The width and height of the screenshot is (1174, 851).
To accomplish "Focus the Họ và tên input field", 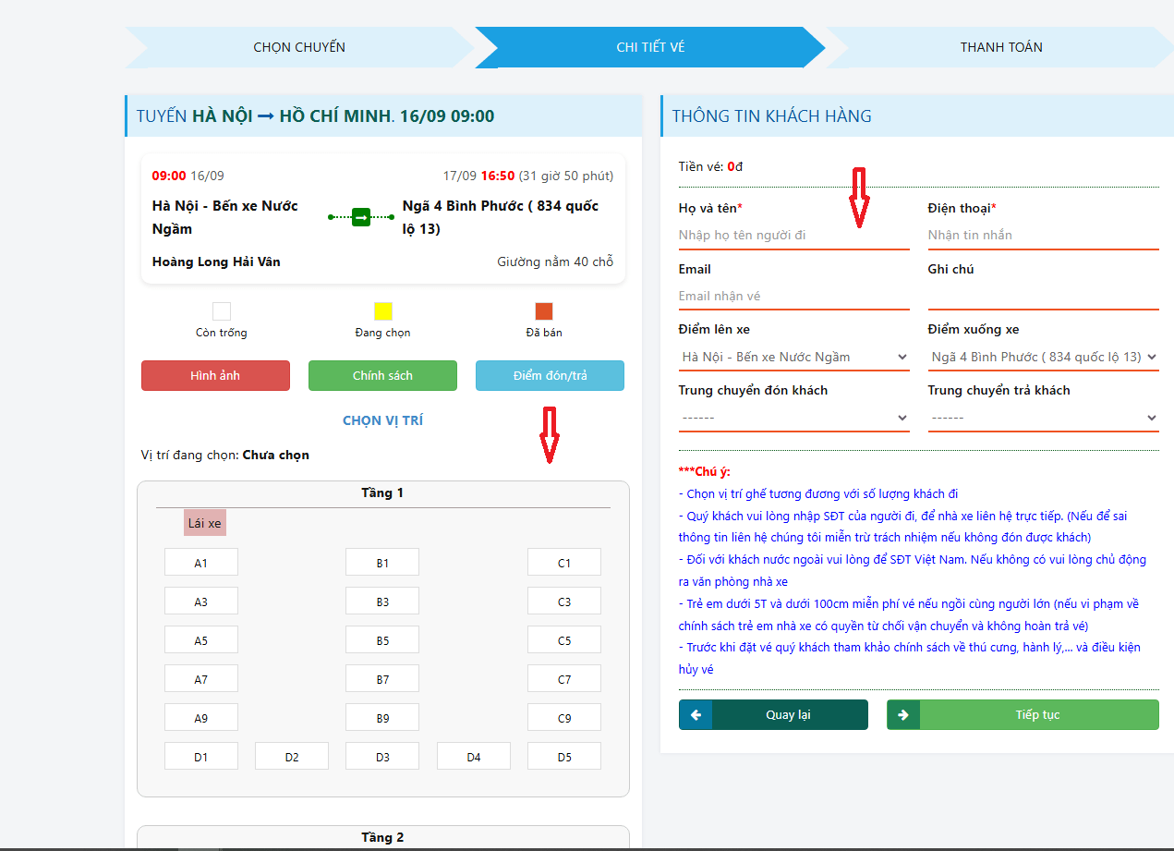I will pyautogui.click(x=793, y=235).
